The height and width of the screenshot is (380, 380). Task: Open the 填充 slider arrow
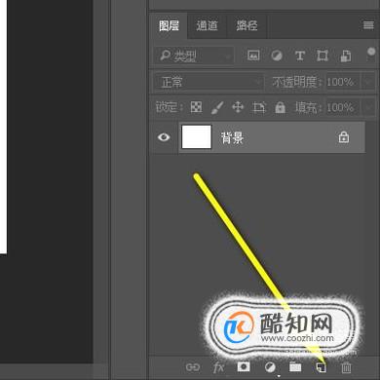click(x=368, y=107)
